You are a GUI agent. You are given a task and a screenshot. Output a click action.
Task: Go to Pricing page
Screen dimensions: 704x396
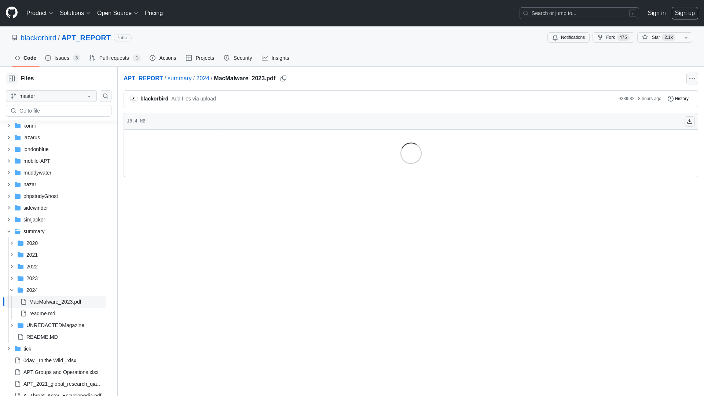coord(154,13)
